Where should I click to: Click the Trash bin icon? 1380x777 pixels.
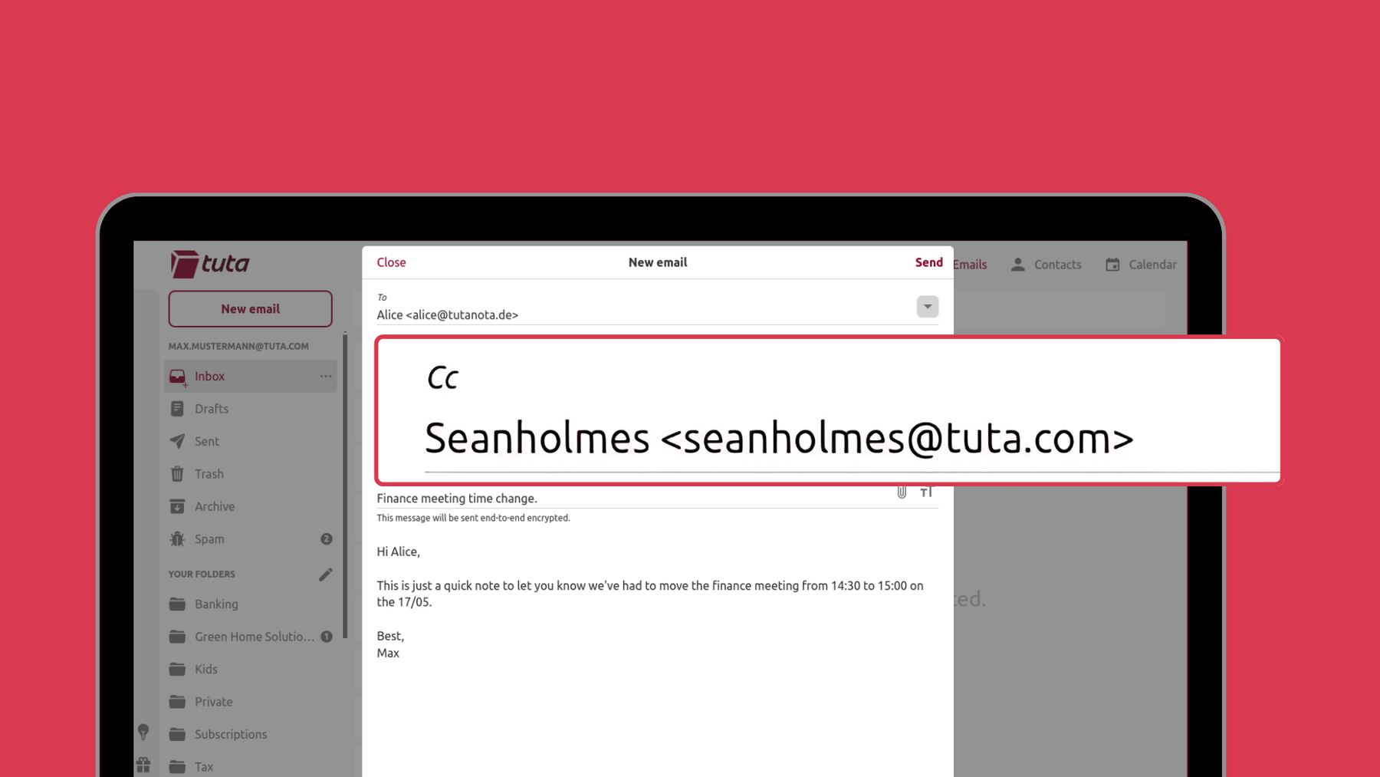click(x=177, y=474)
